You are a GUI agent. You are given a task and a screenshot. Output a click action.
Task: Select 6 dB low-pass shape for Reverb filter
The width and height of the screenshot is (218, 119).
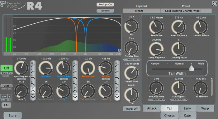point(117,83)
